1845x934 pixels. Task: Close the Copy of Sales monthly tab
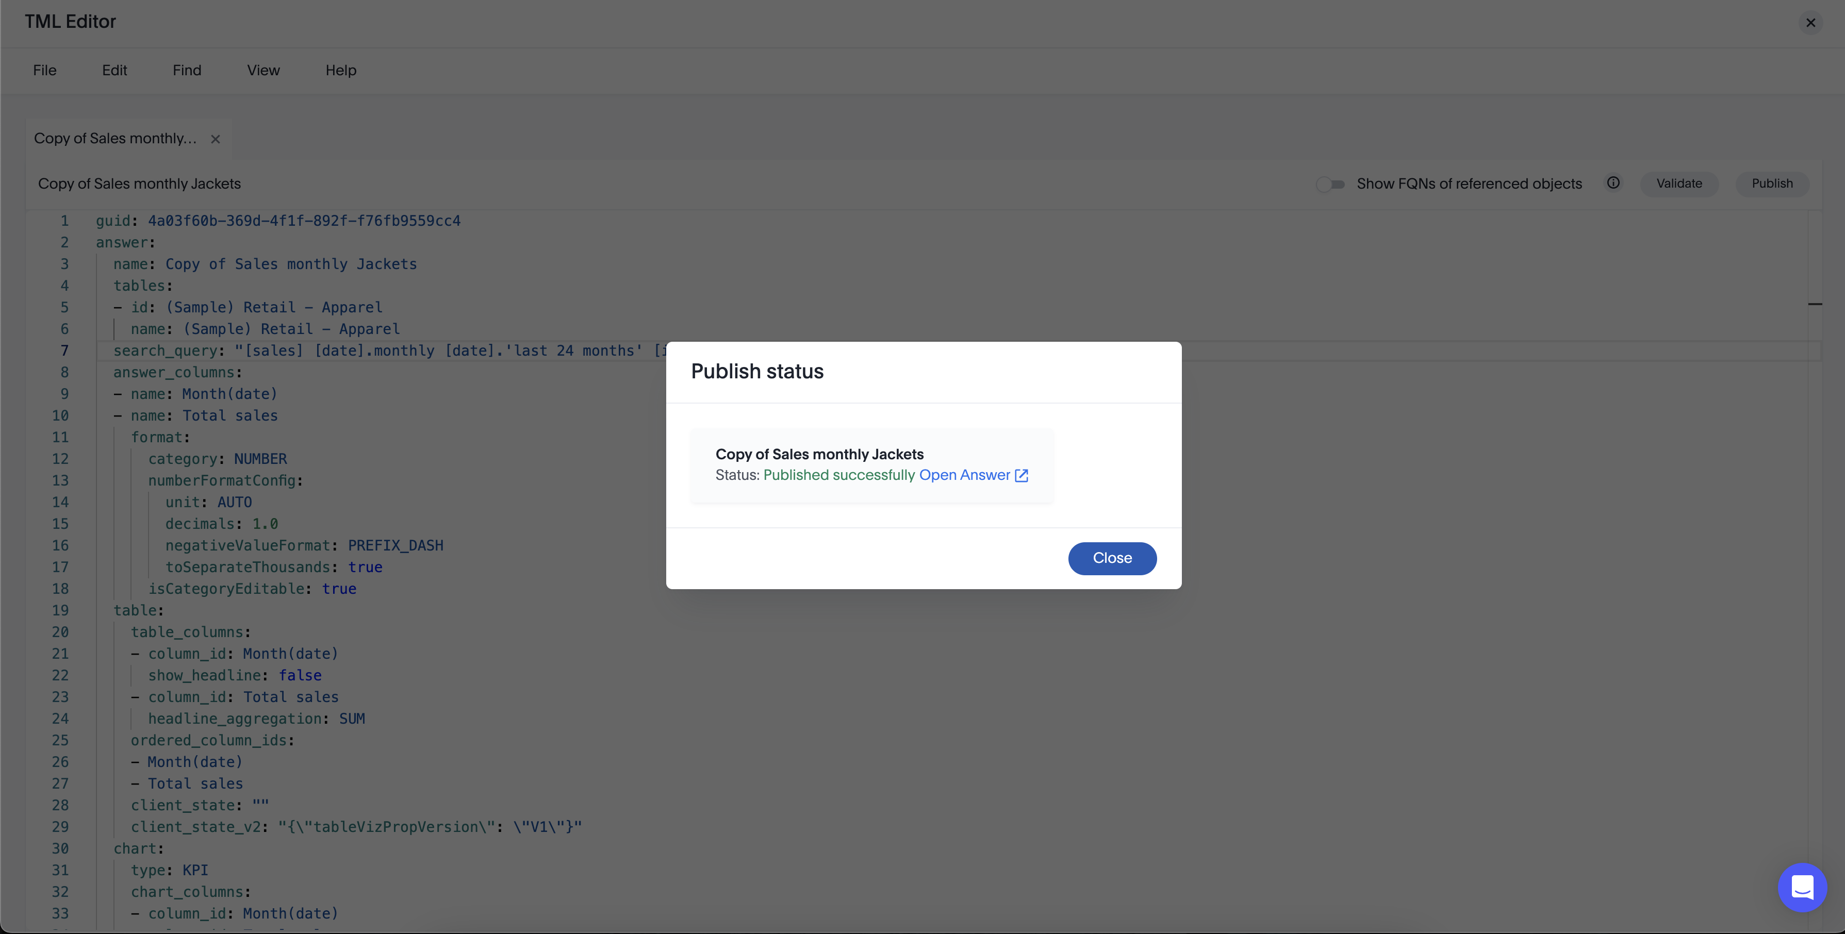(216, 139)
